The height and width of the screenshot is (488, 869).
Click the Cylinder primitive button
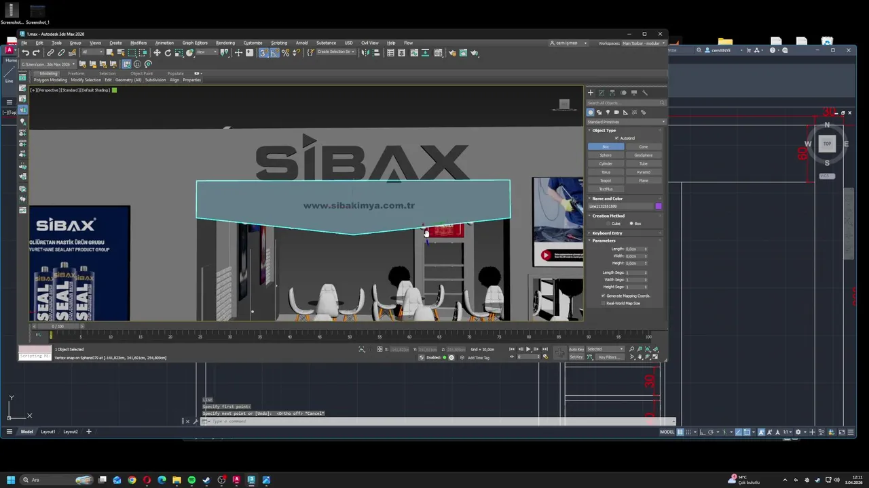(x=606, y=163)
